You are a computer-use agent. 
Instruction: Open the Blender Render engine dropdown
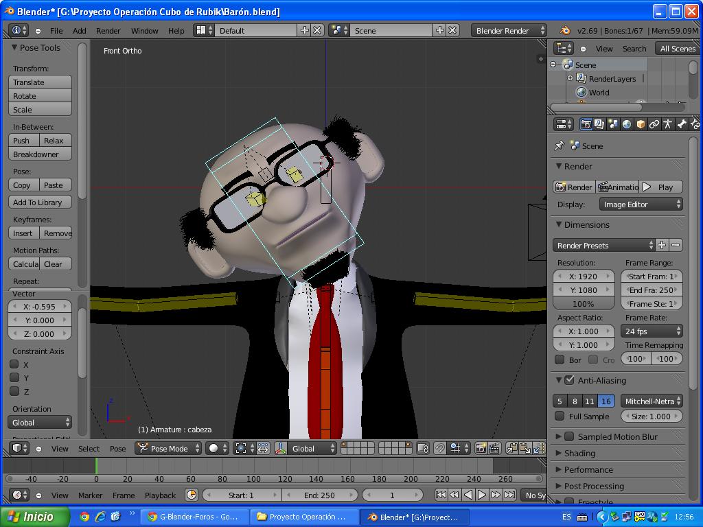tap(509, 30)
